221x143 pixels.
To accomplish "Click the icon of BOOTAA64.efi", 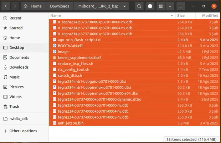I will pyautogui.click(x=54, y=46).
